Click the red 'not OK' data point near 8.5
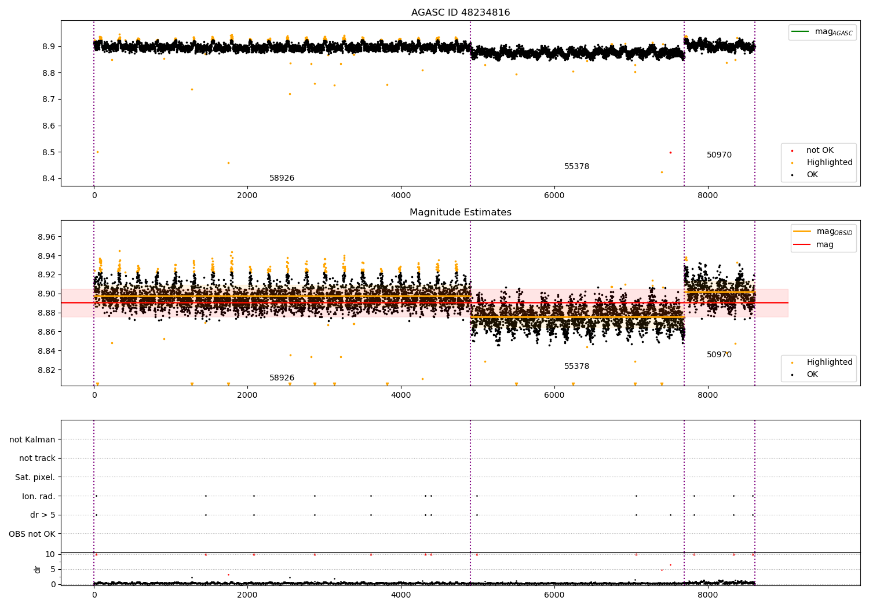 click(x=670, y=152)
